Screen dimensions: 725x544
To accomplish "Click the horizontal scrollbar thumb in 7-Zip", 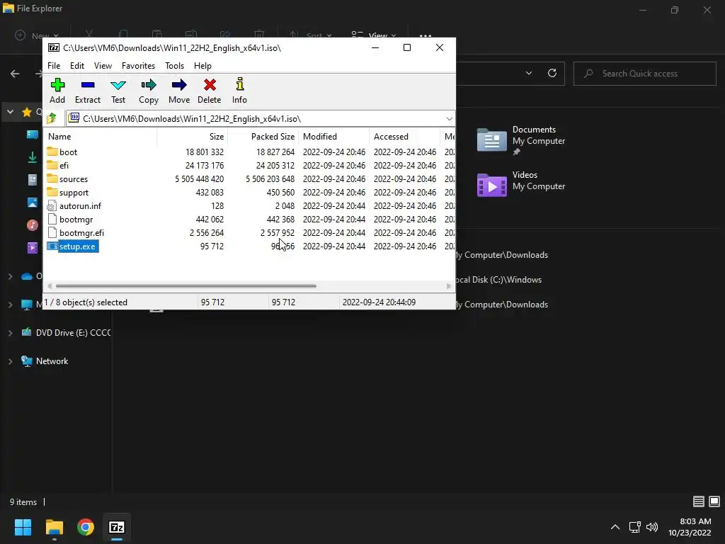I will [x=186, y=286].
